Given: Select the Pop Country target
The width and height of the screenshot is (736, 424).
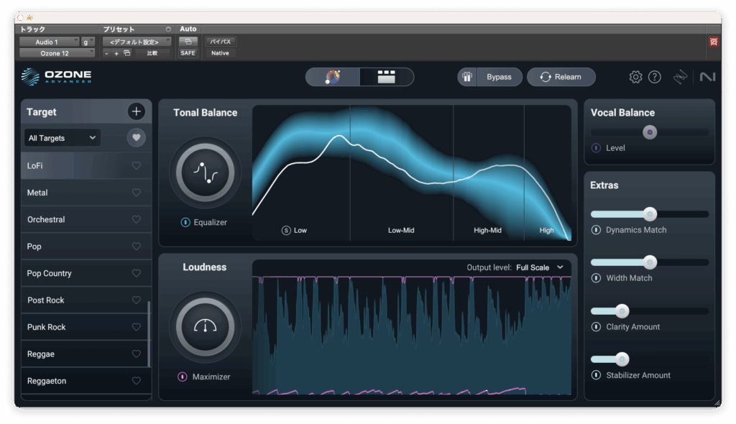Looking at the screenshot, I should click(50, 273).
